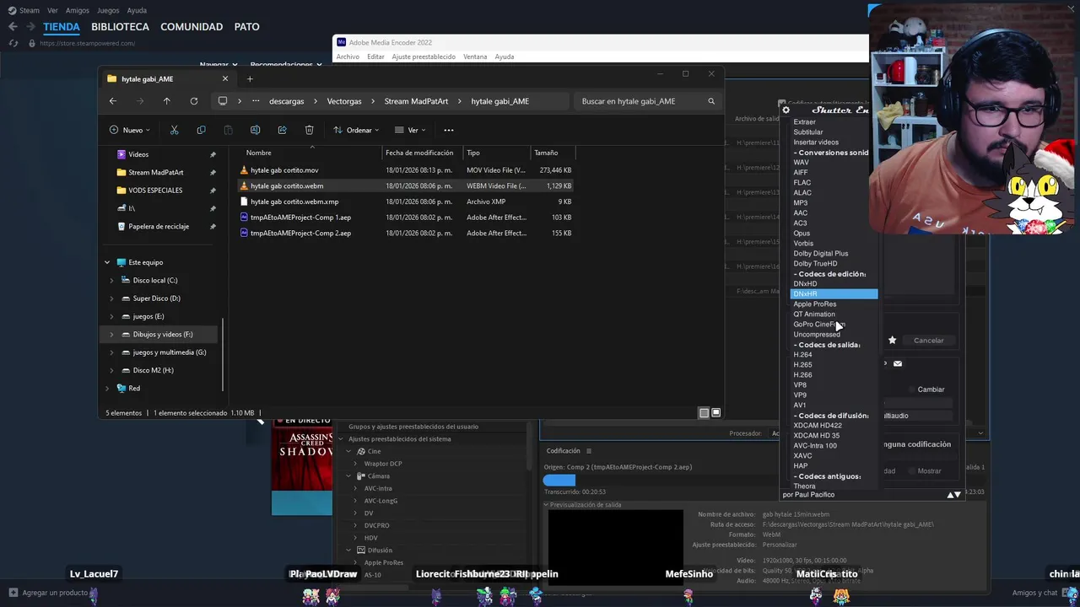
Task: Toggle the Mostrar radio option
Action: (x=911, y=471)
